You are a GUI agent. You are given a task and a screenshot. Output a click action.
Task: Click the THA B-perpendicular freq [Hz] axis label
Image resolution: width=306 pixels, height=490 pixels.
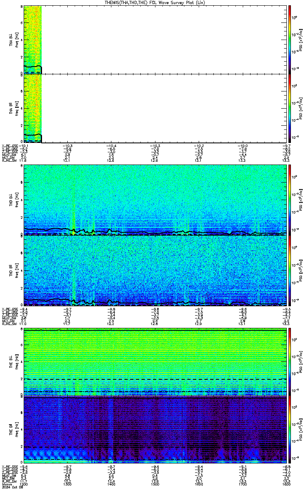tap(17, 40)
